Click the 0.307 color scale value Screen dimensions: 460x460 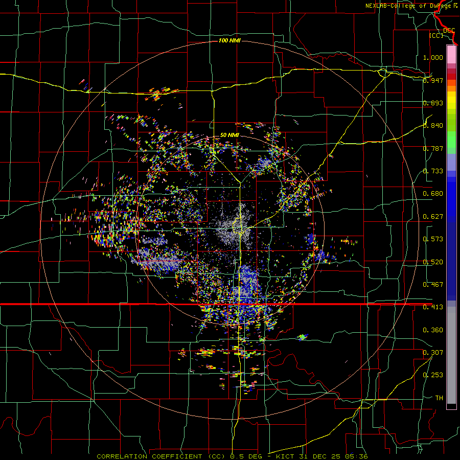point(433,352)
